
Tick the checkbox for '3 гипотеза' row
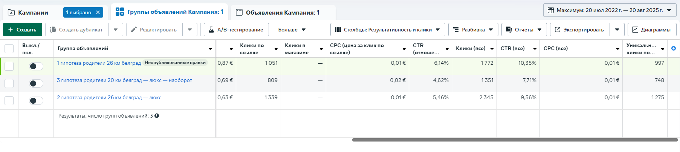tap(9, 83)
